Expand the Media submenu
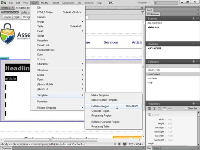Viewport: 200px width, 150px height. [58, 75]
